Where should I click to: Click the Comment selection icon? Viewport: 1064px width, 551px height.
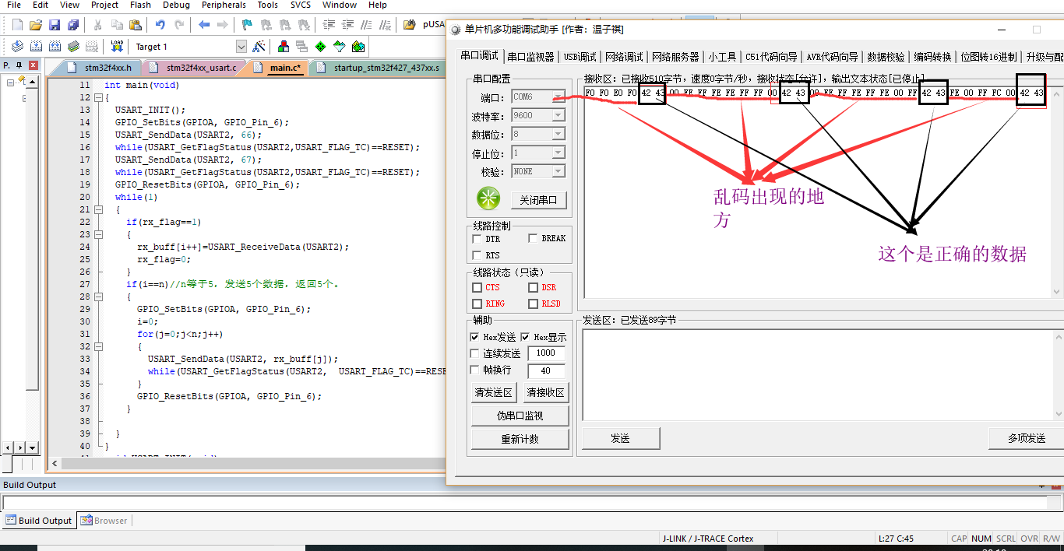coord(365,25)
